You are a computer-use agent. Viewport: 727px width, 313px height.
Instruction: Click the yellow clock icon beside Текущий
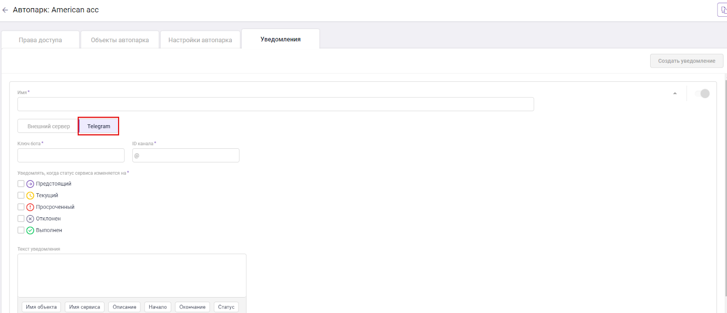pos(30,196)
